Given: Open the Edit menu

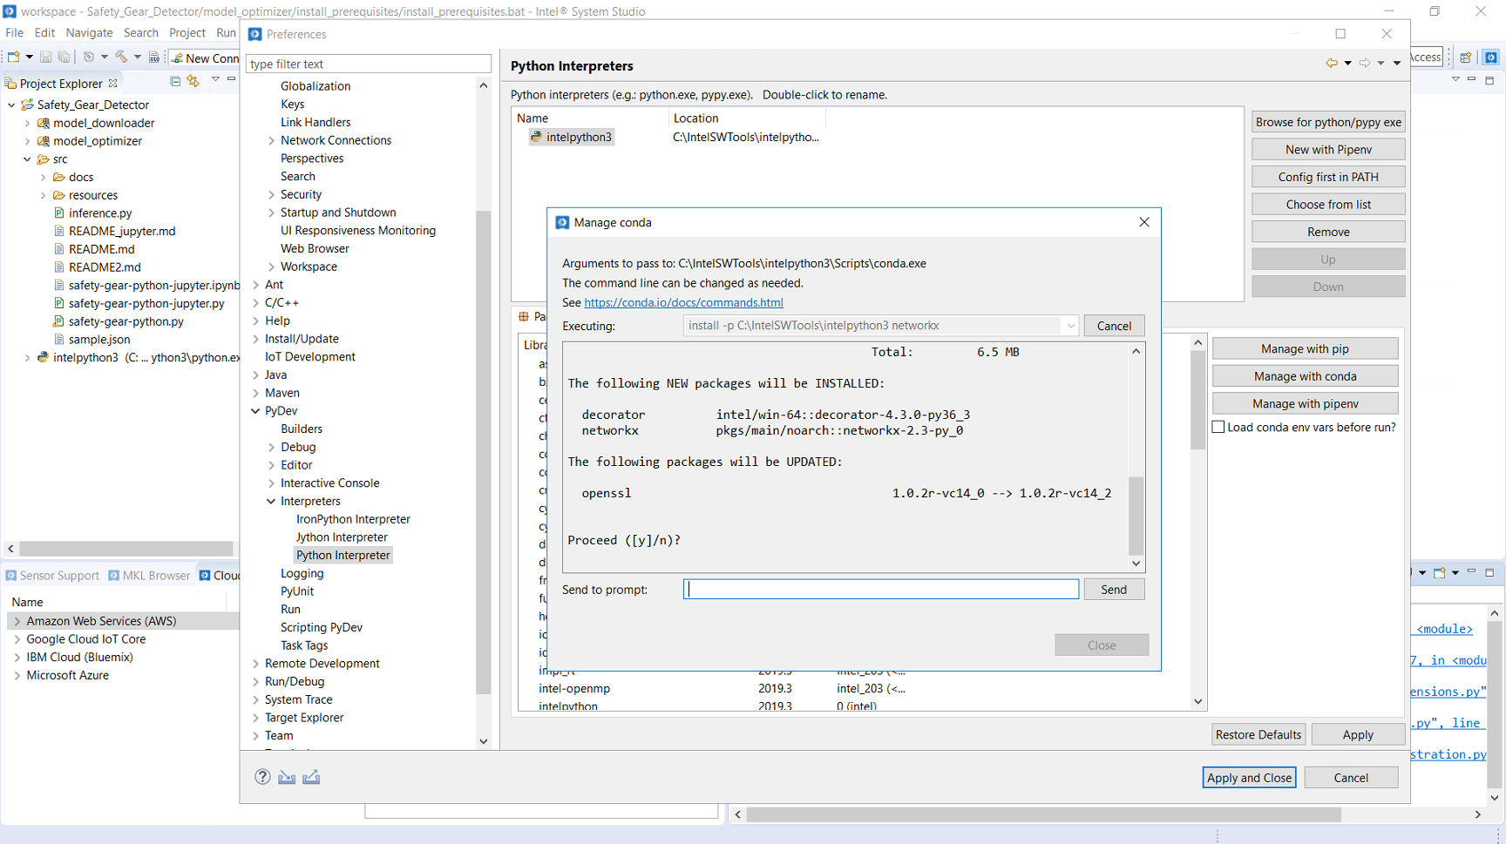Looking at the screenshot, I should coord(44,32).
